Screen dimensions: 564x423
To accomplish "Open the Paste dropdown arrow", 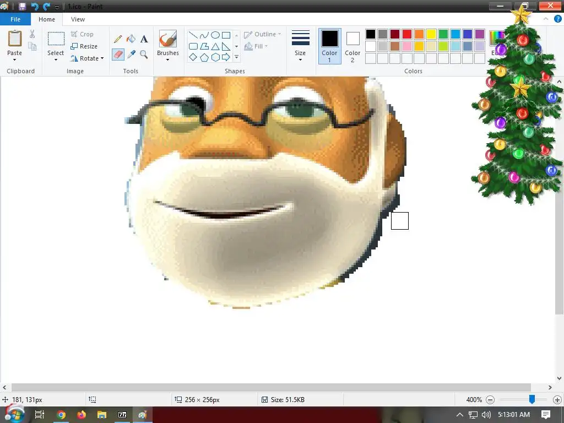I will (x=15, y=59).
